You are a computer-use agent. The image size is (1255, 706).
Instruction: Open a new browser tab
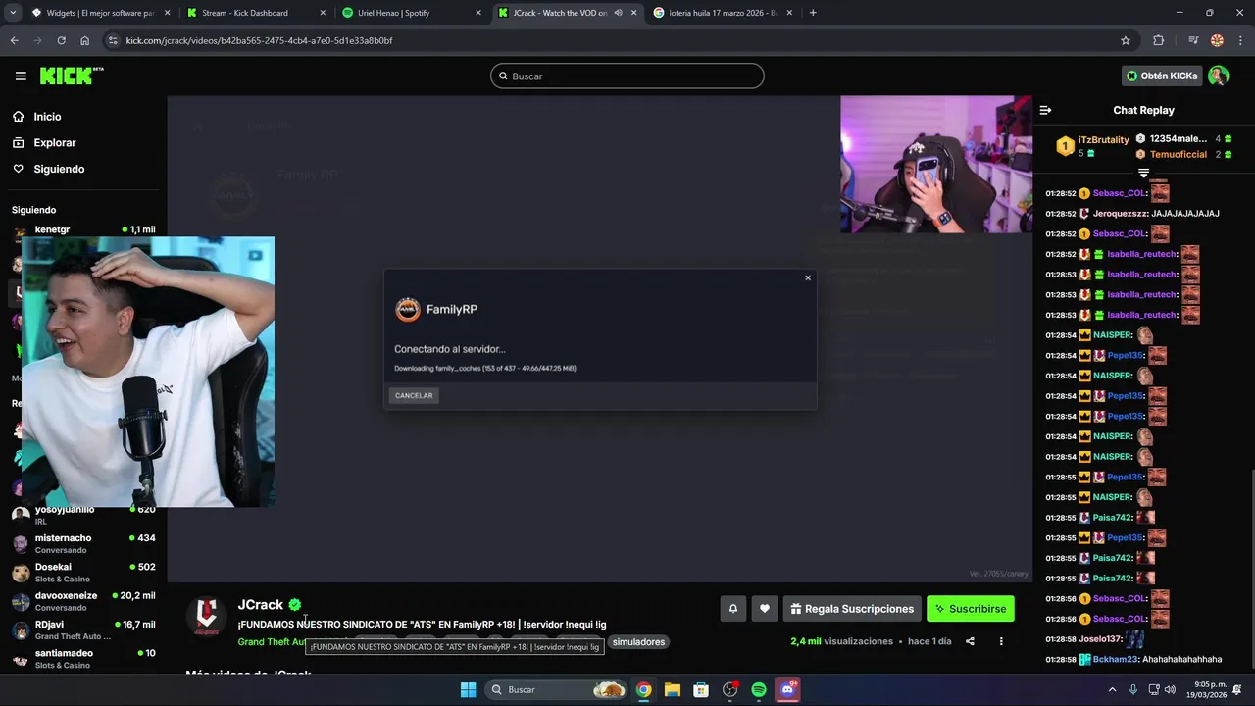(x=813, y=13)
